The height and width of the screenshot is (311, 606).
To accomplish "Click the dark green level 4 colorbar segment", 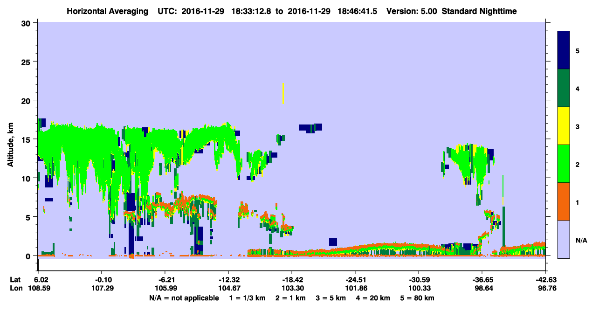I will pos(564,88).
